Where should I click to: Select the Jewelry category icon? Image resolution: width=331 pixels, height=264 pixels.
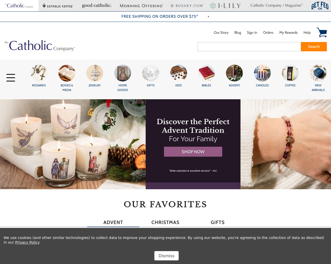[x=95, y=73]
